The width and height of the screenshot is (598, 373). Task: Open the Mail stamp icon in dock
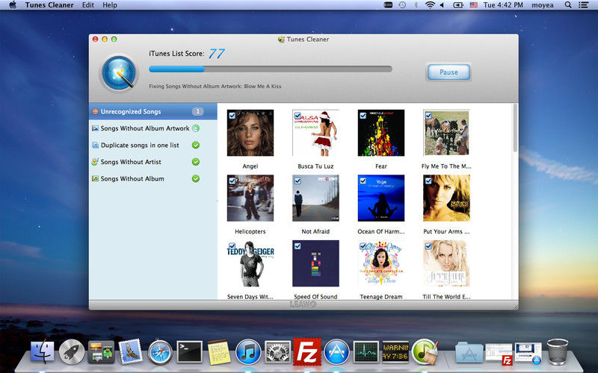point(130,351)
